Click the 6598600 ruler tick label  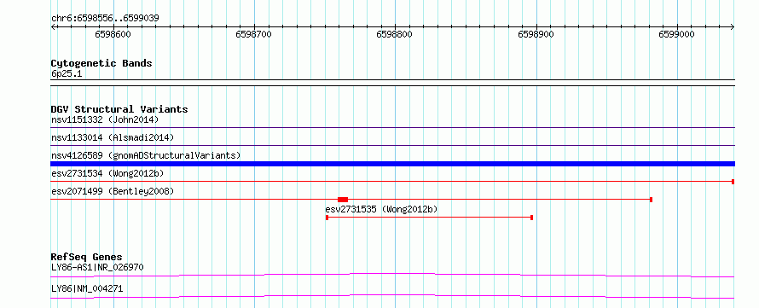point(113,34)
